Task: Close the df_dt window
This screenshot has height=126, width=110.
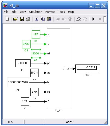Action: click(104, 5)
